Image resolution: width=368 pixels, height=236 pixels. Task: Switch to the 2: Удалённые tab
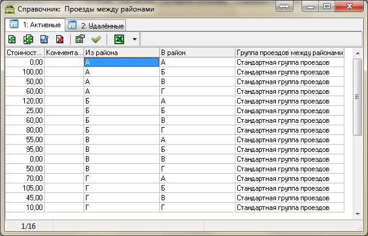[x=96, y=25]
